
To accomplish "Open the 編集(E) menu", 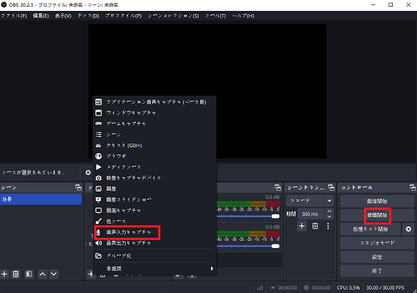I will pos(40,16).
